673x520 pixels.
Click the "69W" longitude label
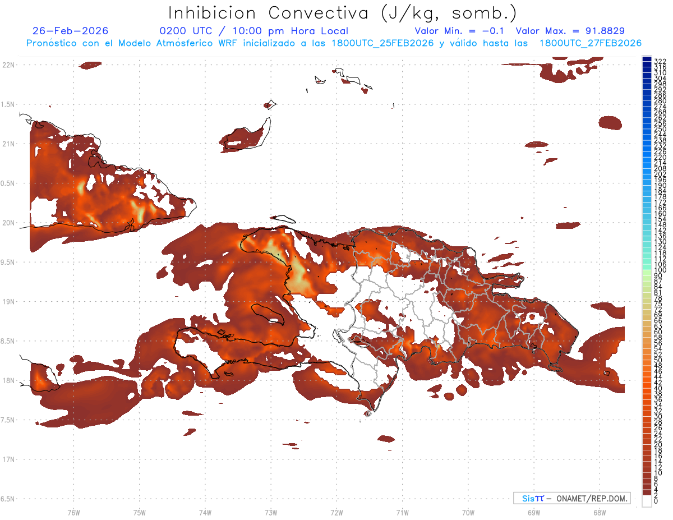pyautogui.click(x=534, y=512)
